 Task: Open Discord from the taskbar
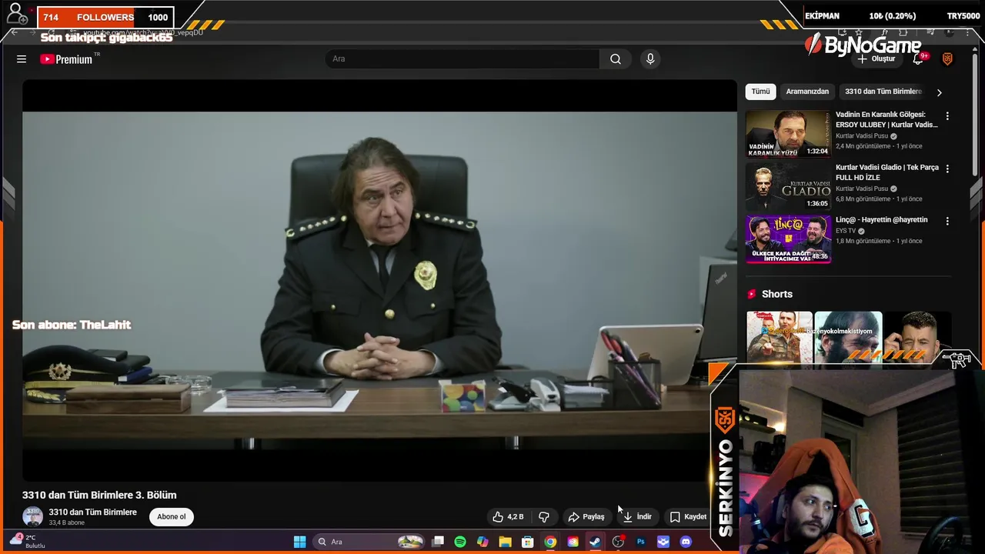[686, 542]
